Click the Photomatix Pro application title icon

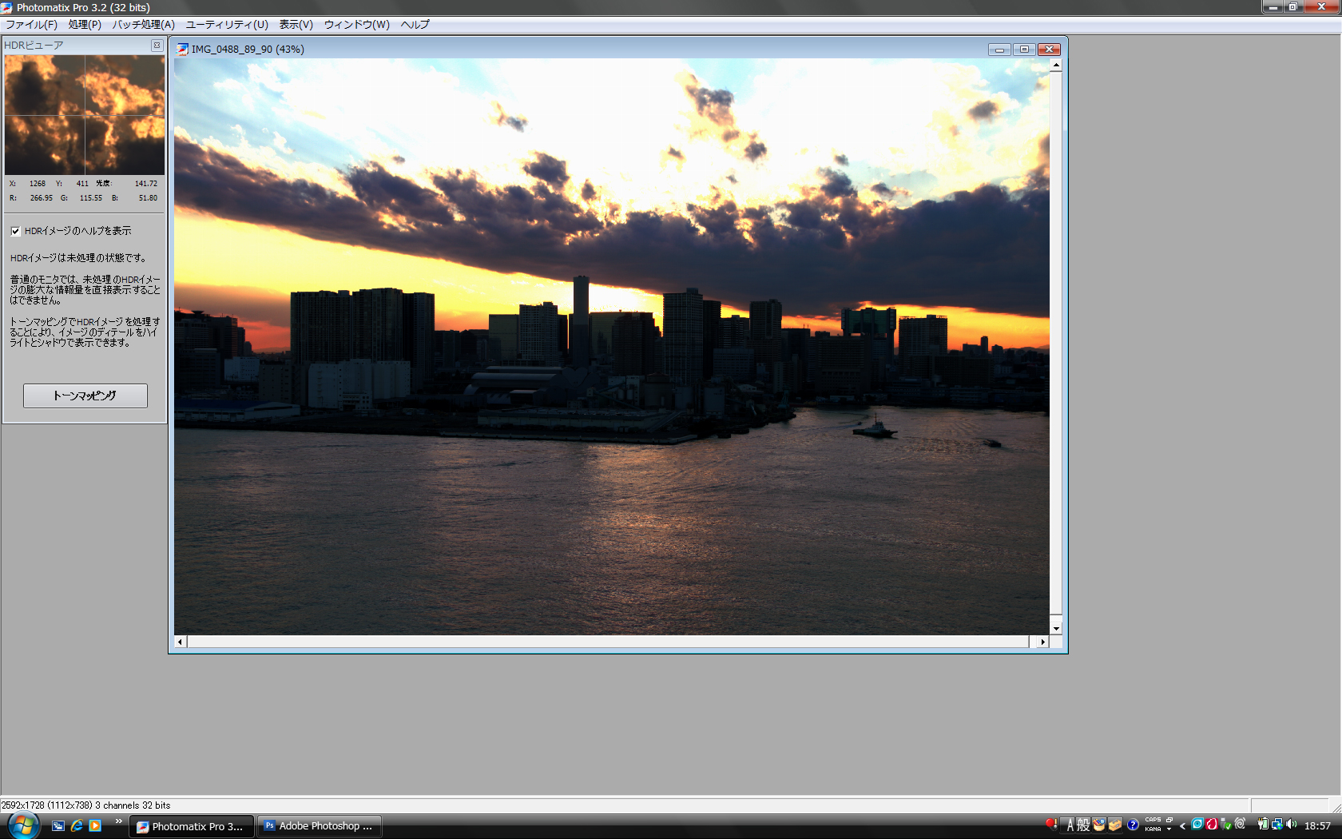pos(7,8)
